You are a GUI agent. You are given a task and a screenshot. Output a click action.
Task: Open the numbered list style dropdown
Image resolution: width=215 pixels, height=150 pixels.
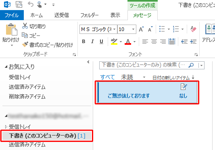point(182,29)
